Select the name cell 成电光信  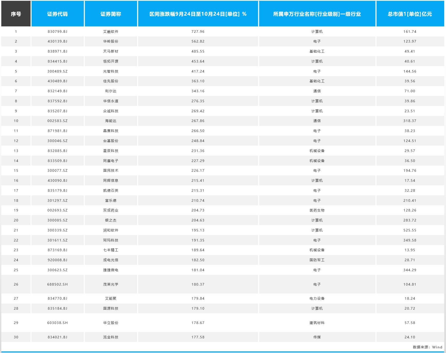111,260
